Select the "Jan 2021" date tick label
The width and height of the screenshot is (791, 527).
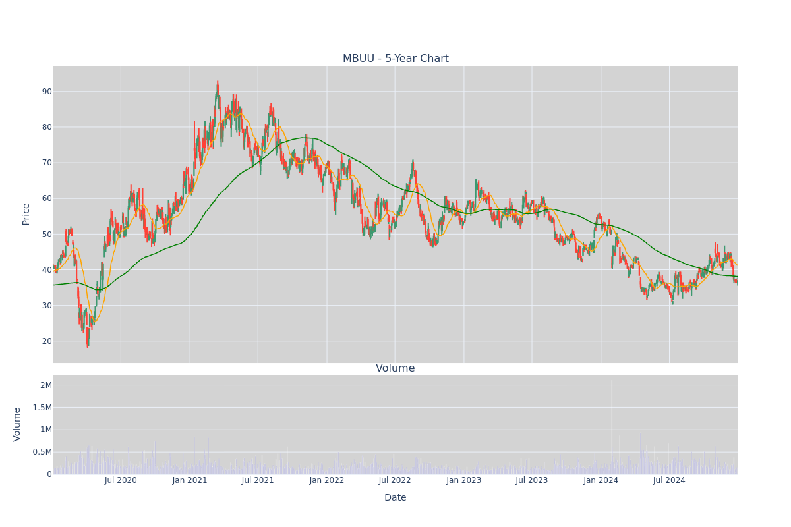(x=190, y=480)
